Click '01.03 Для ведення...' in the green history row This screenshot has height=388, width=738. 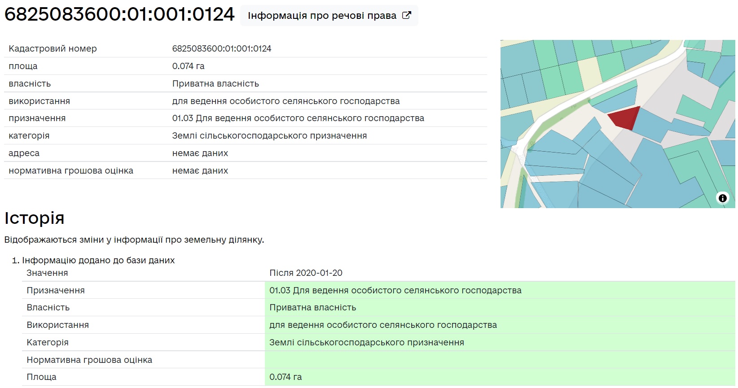point(395,290)
